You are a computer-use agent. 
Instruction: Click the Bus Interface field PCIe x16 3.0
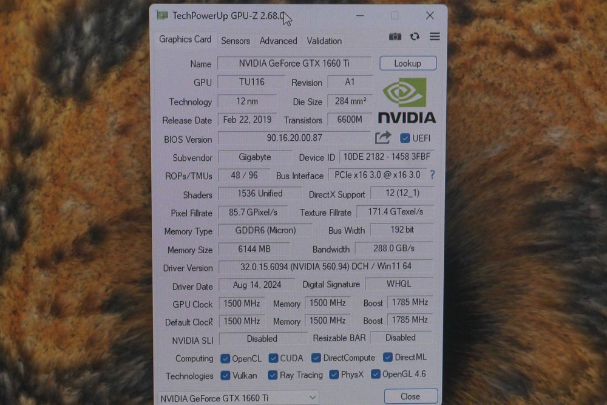pos(378,175)
